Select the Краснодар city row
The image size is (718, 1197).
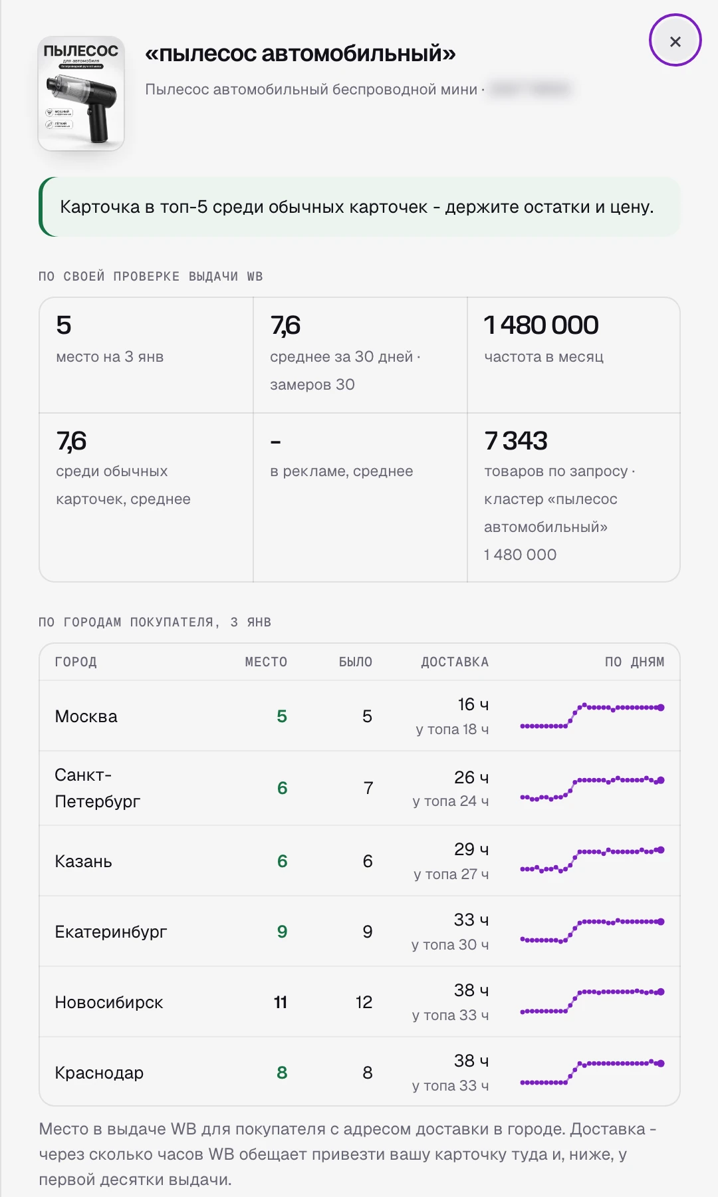pyautogui.click(x=359, y=1072)
